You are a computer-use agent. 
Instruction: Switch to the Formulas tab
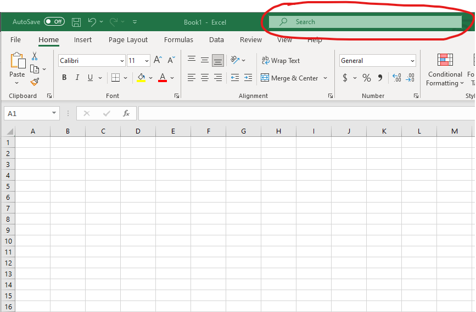coord(178,39)
